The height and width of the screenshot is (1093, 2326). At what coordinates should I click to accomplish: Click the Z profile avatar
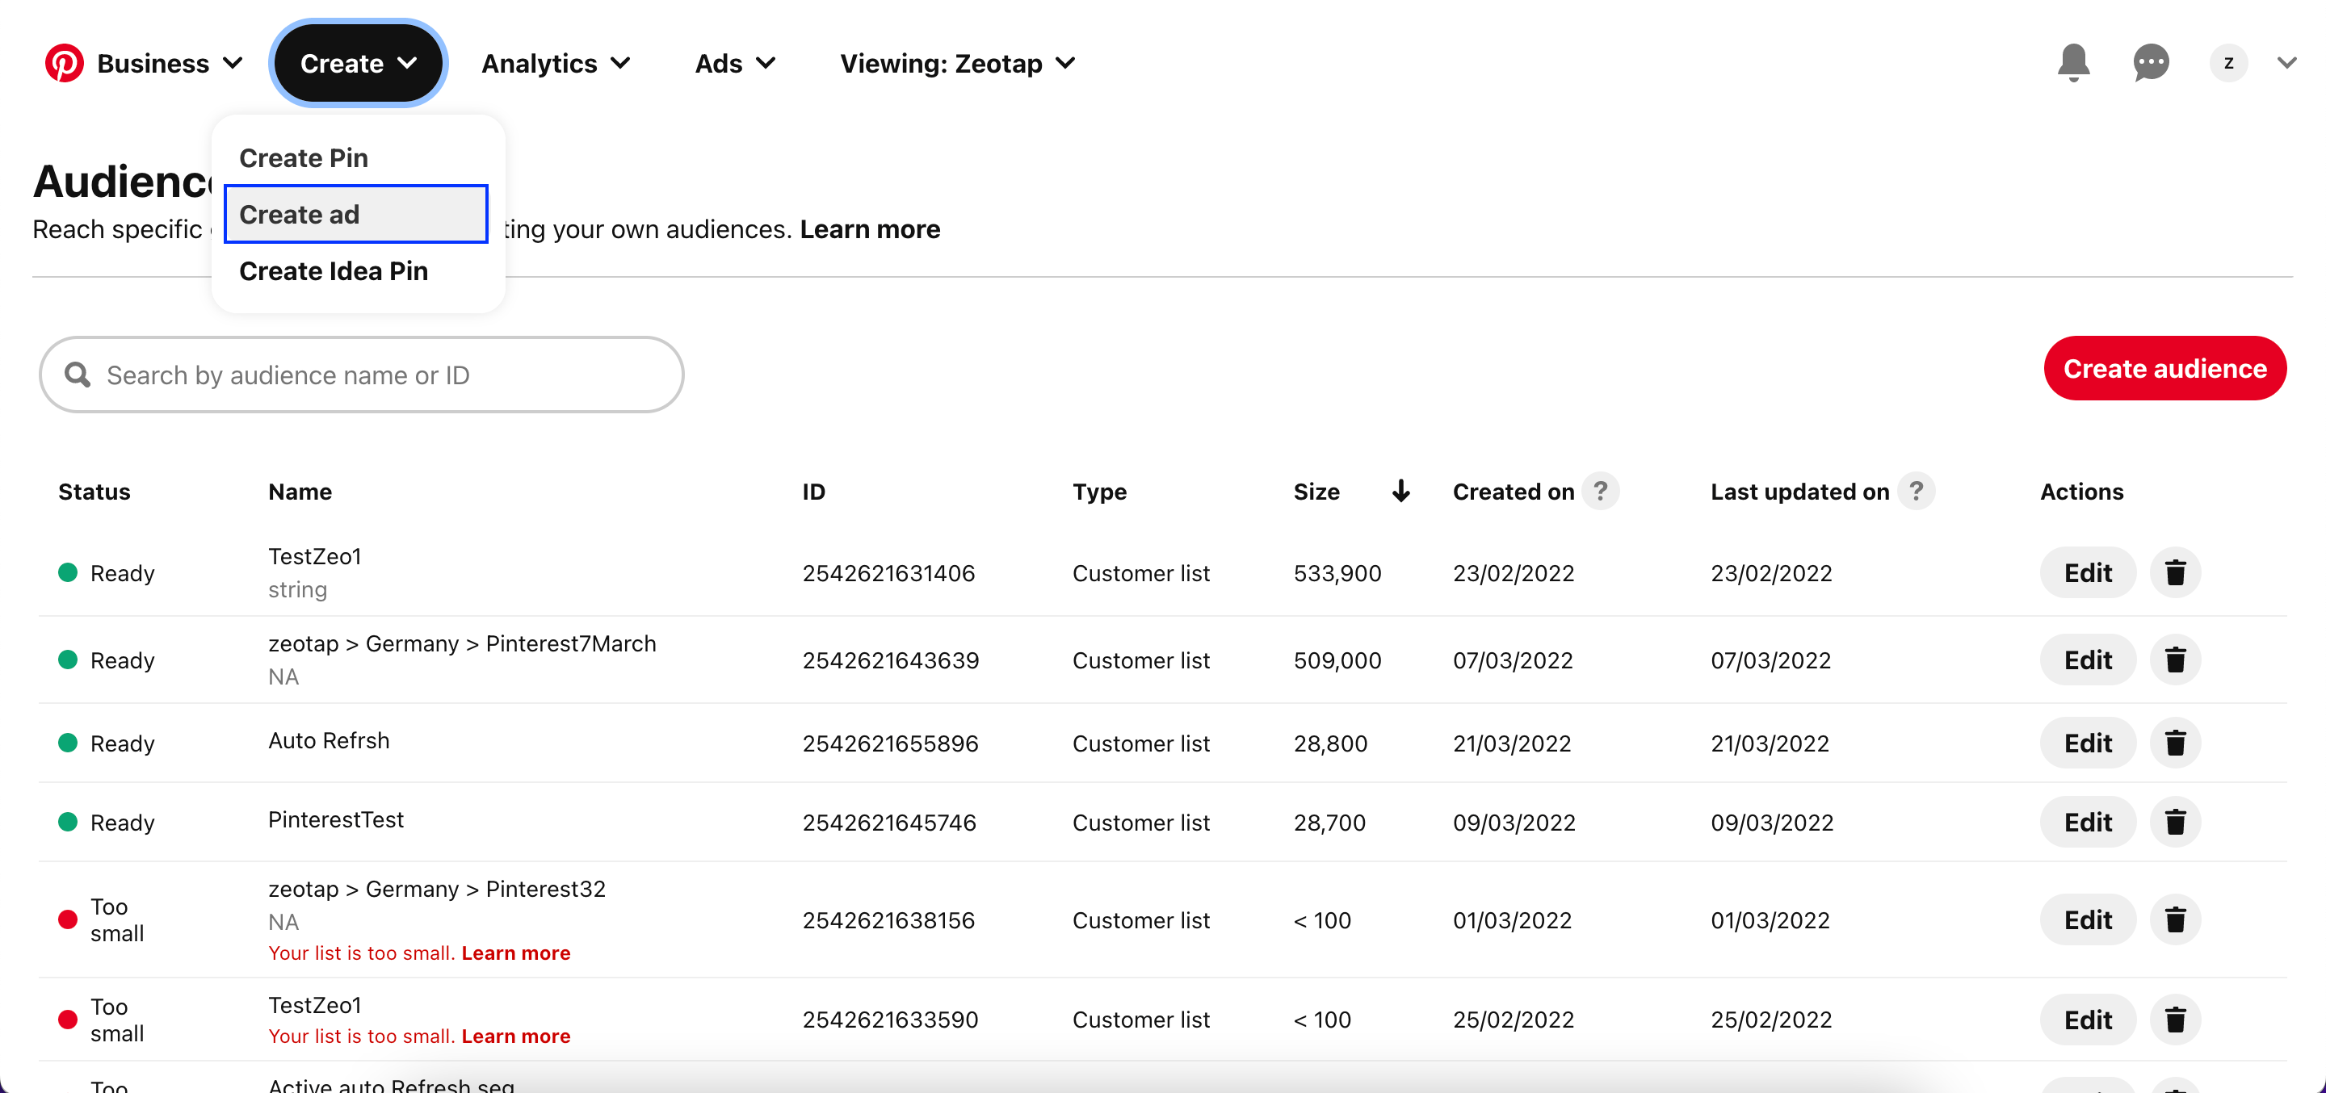2228,63
